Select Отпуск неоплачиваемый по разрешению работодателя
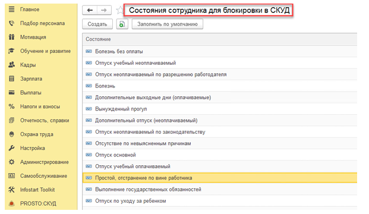 coord(220,74)
